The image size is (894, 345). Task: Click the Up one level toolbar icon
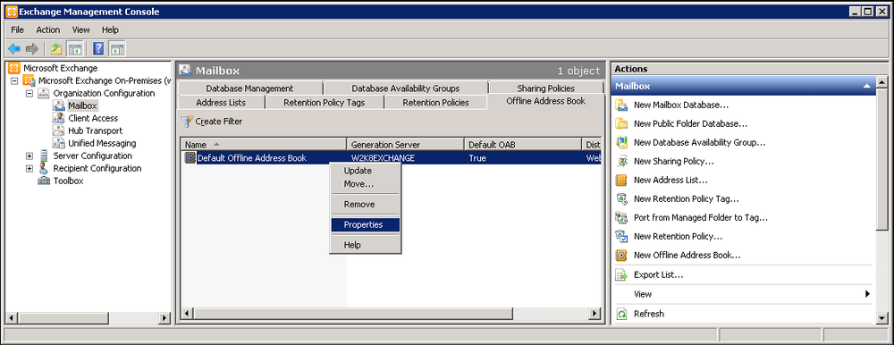tap(56, 49)
